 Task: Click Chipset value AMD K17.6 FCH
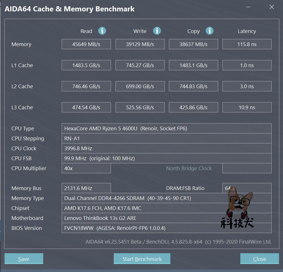point(167,208)
